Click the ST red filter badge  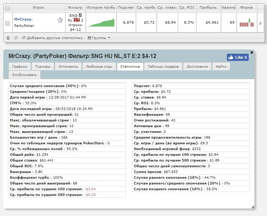pyautogui.click(x=77, y=20)
